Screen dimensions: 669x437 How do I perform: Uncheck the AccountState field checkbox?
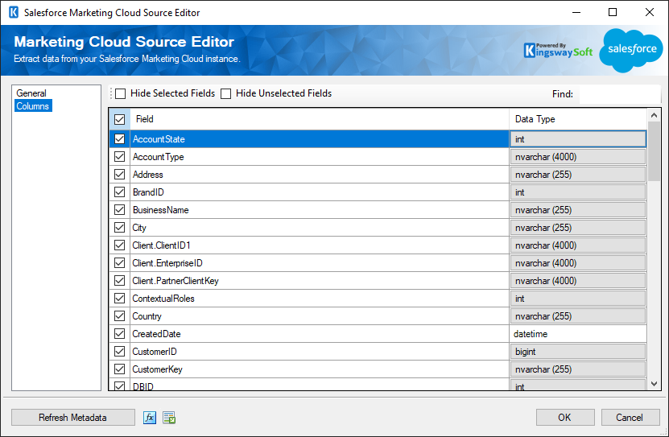119,139
